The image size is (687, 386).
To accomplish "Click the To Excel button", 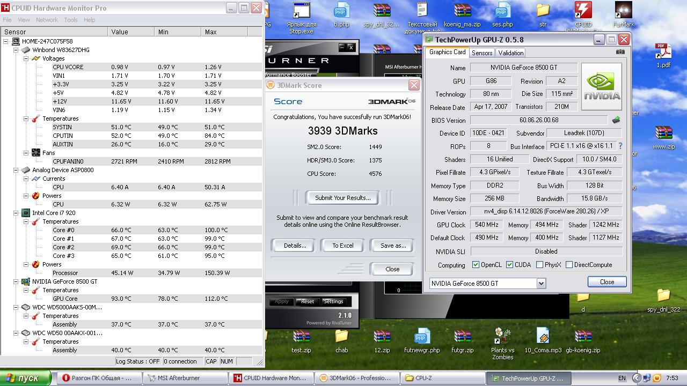I will pyautogui.click(x=342, y=246).
